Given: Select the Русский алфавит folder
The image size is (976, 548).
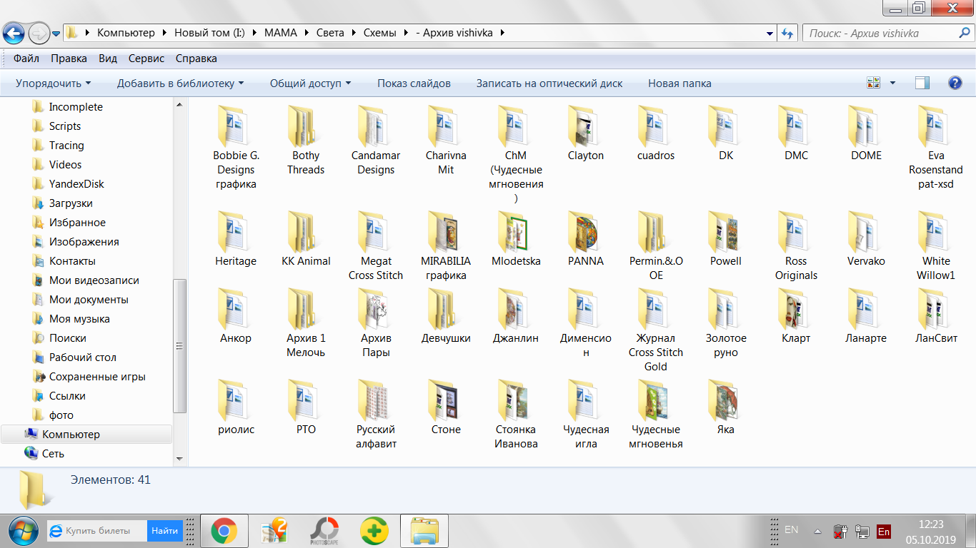Looking at the screenshot, I should [376, 415].
